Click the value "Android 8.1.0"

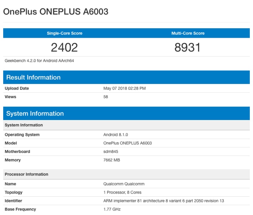(116, 135)
